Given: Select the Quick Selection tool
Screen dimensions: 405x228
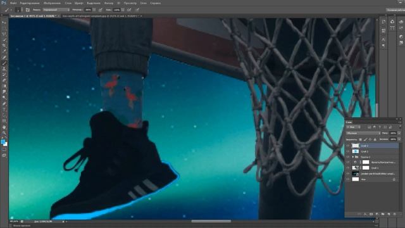Looking at the screenshot, I should [x=4, y=39].
